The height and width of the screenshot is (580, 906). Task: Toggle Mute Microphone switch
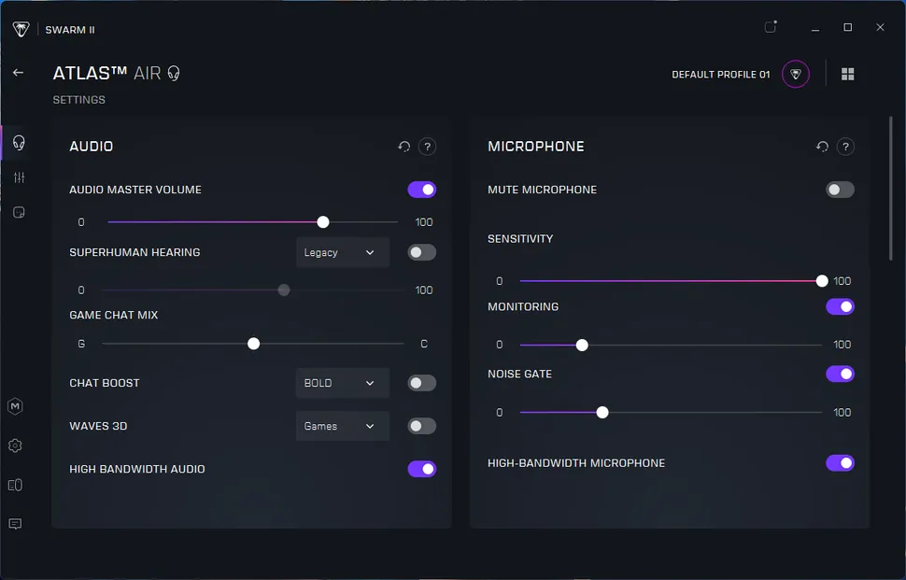click(840, 190)
